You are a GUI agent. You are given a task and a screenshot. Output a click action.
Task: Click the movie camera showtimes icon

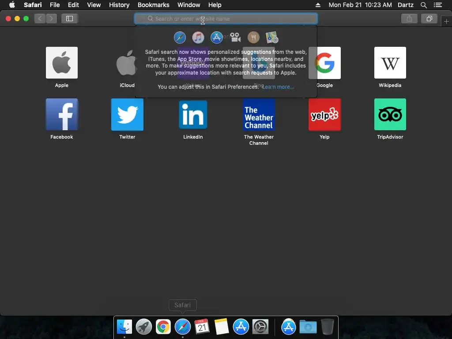[x=235, y=38]
